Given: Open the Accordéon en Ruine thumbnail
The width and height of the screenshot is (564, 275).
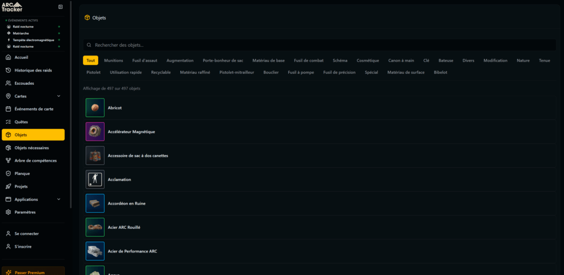Looking at the screenshot, I should 95,203.
